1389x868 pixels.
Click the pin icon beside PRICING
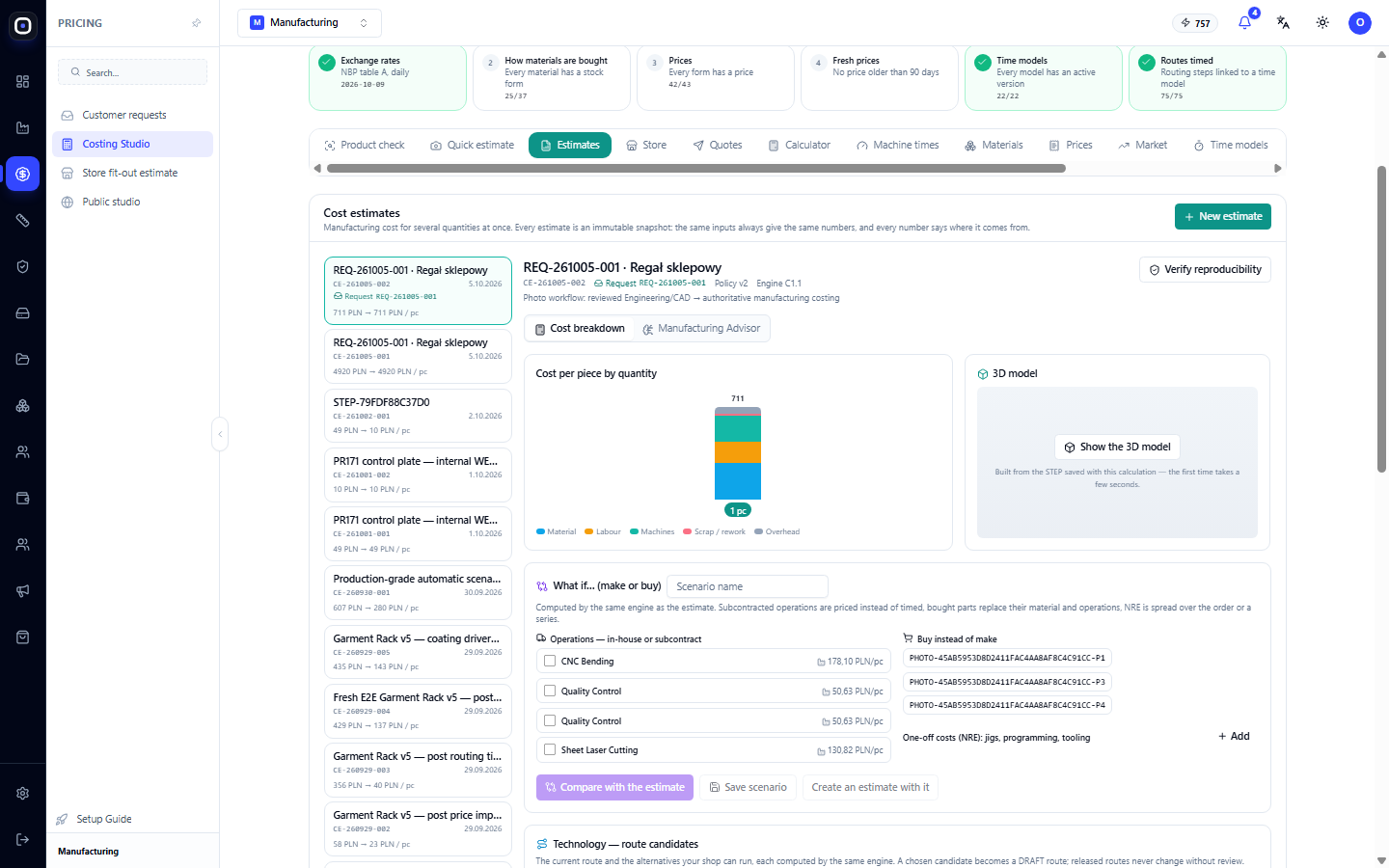[x=197, y=23]
